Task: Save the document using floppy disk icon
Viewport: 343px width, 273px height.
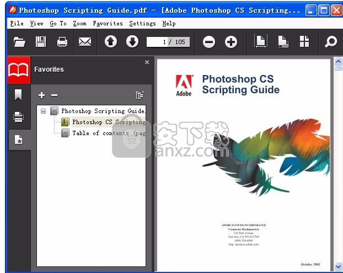Action: [x=41, y=41]
